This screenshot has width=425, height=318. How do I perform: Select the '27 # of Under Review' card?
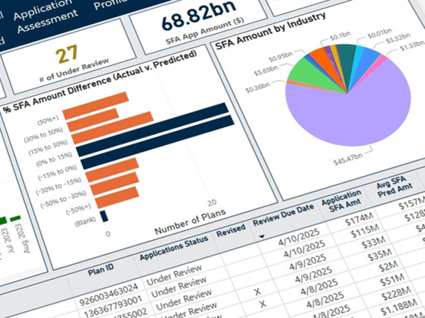69,57
